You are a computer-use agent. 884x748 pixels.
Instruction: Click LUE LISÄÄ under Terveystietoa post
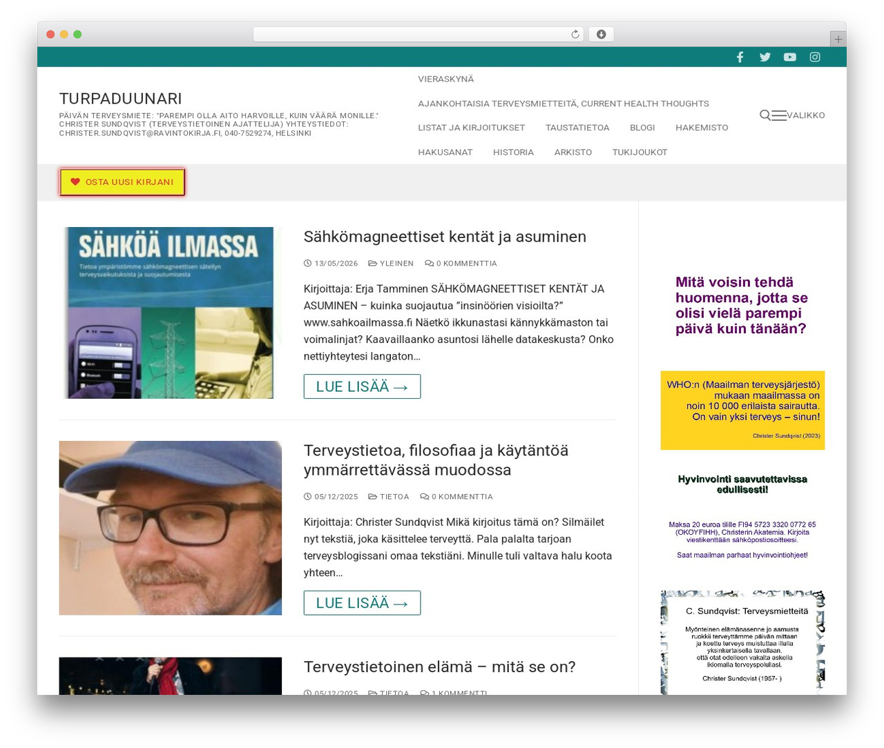[362, 603]
